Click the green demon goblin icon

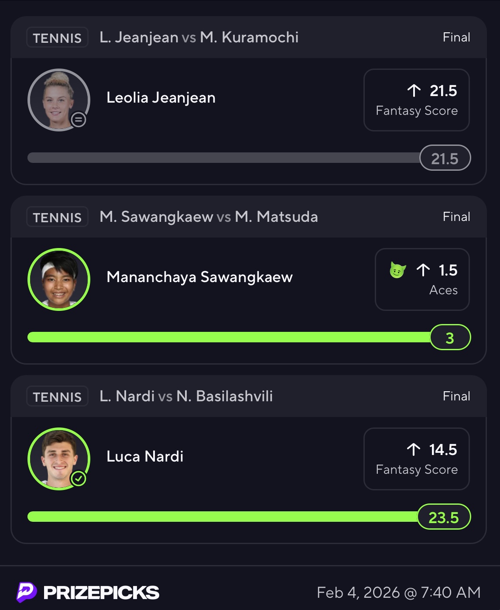(397, 270)
